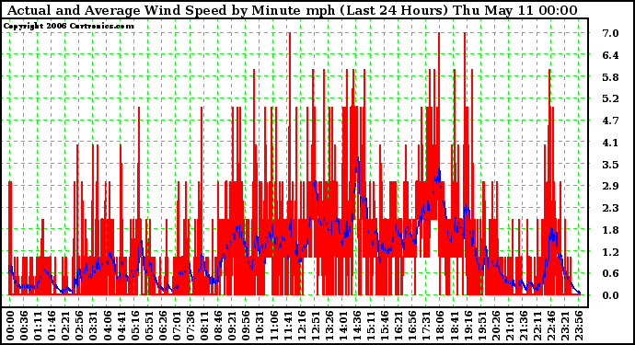Image resolution: width=635 pixels, height=345 pixels.
Task: Click the Copyright 2006 Cartronics.com text
Action: point(68,27)
